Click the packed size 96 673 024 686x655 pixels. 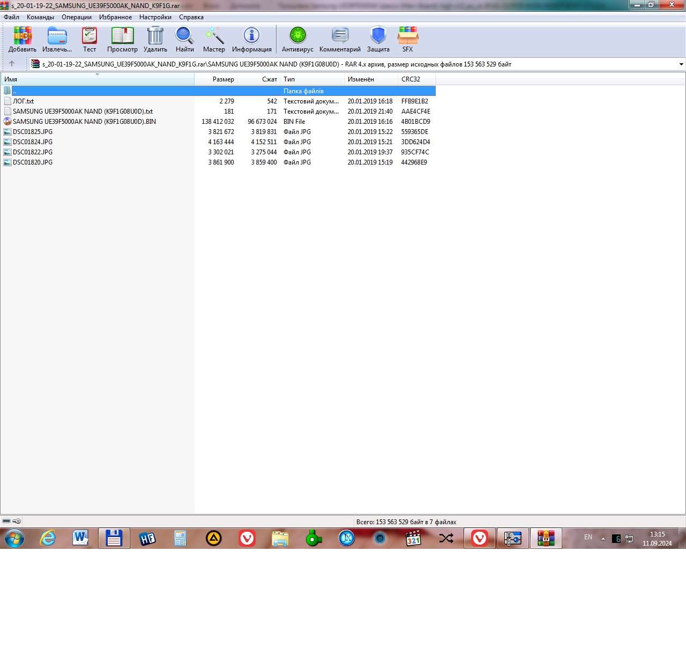(262, 122)
